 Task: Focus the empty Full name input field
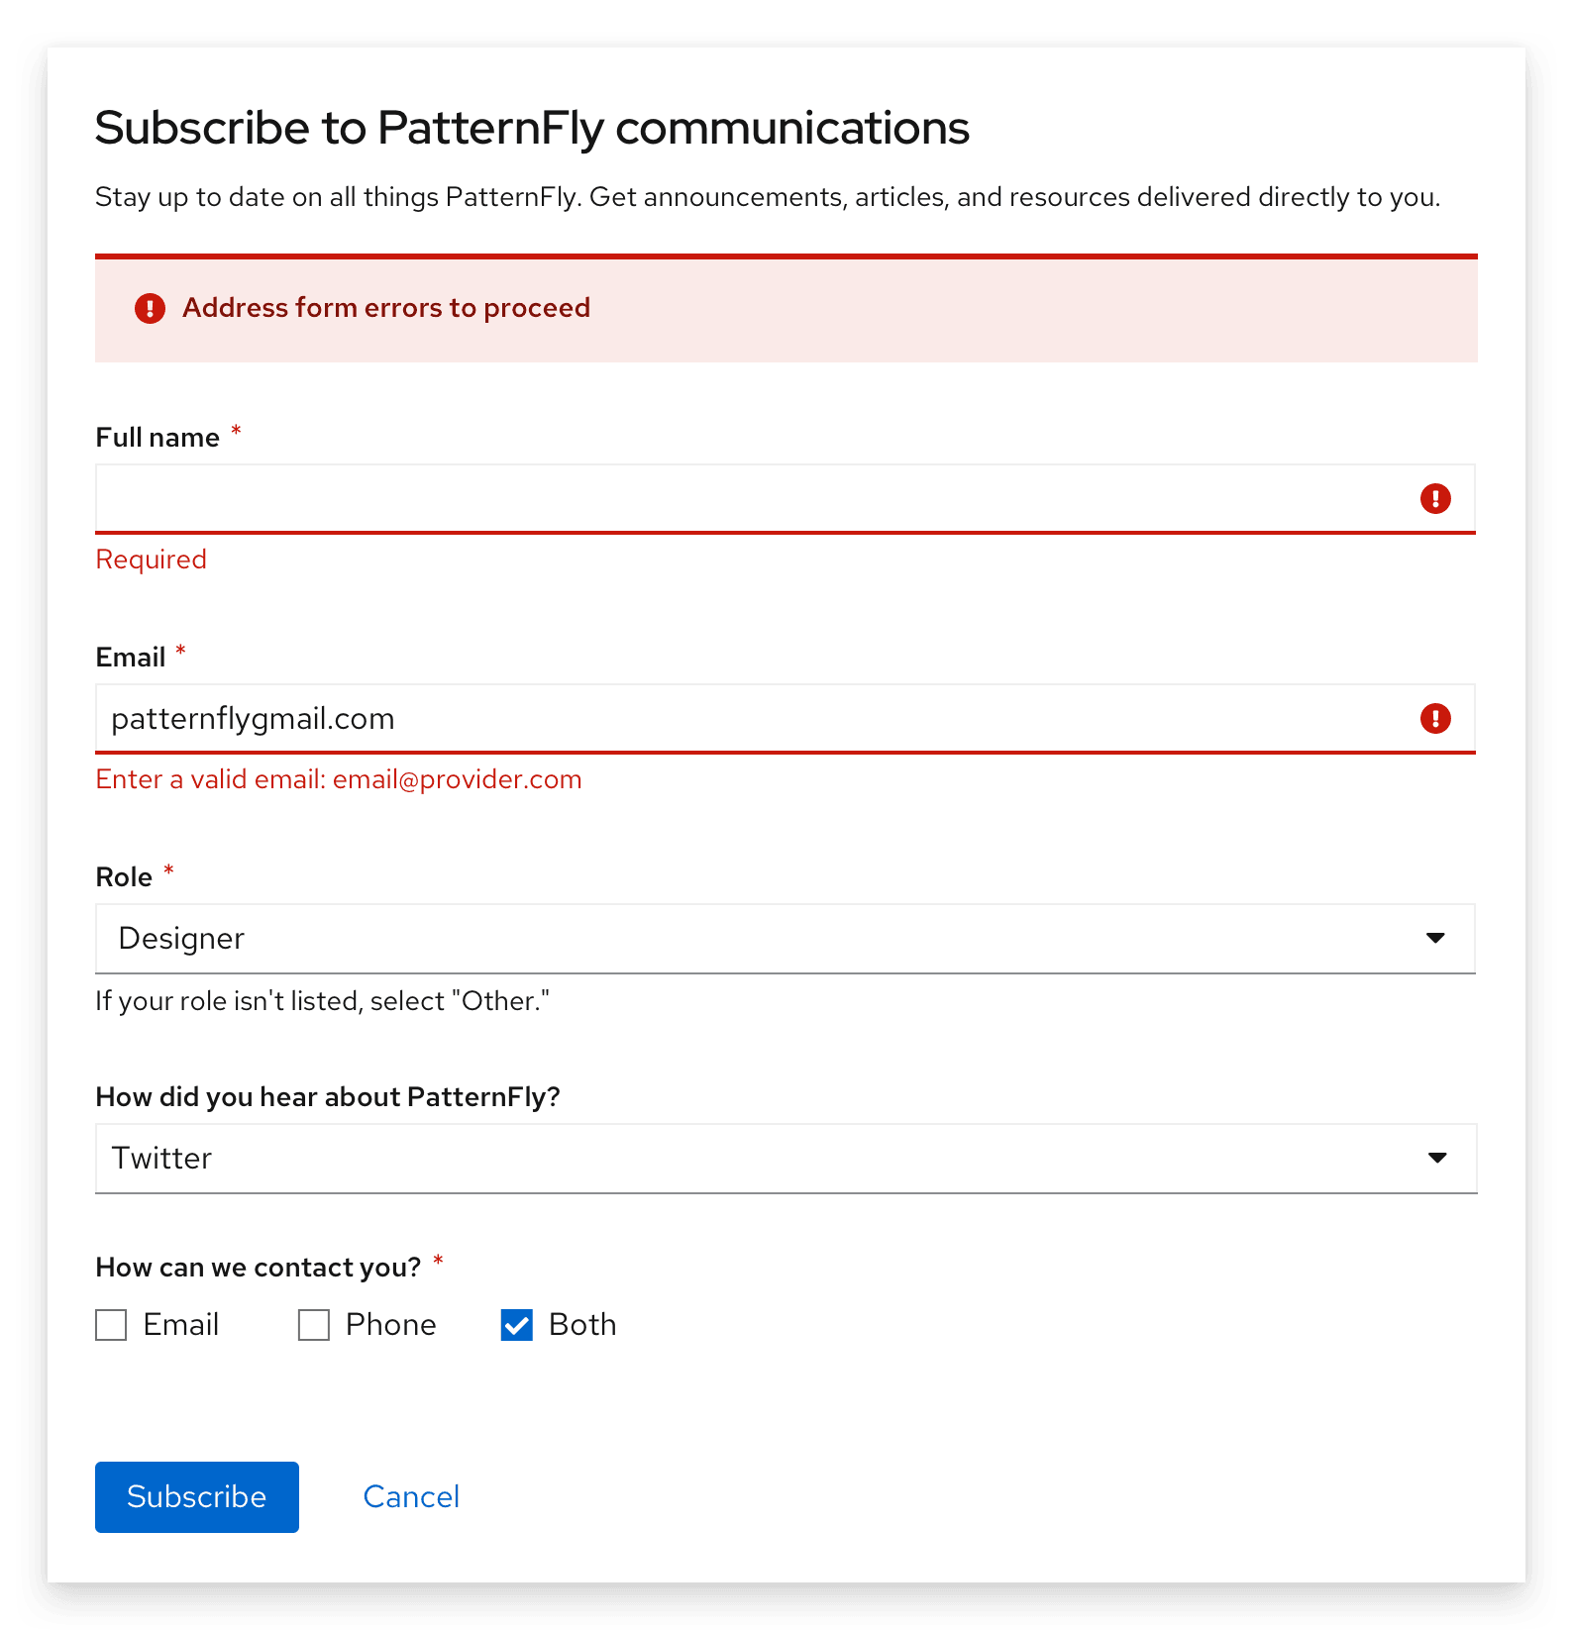click(x=753, y=499)
